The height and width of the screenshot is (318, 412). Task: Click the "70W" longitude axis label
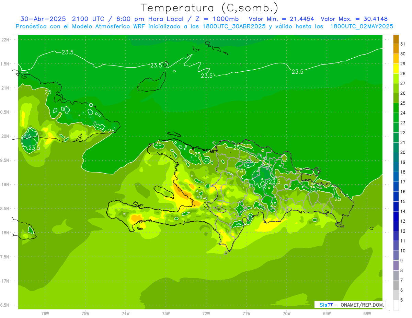[x=287, y=314]
